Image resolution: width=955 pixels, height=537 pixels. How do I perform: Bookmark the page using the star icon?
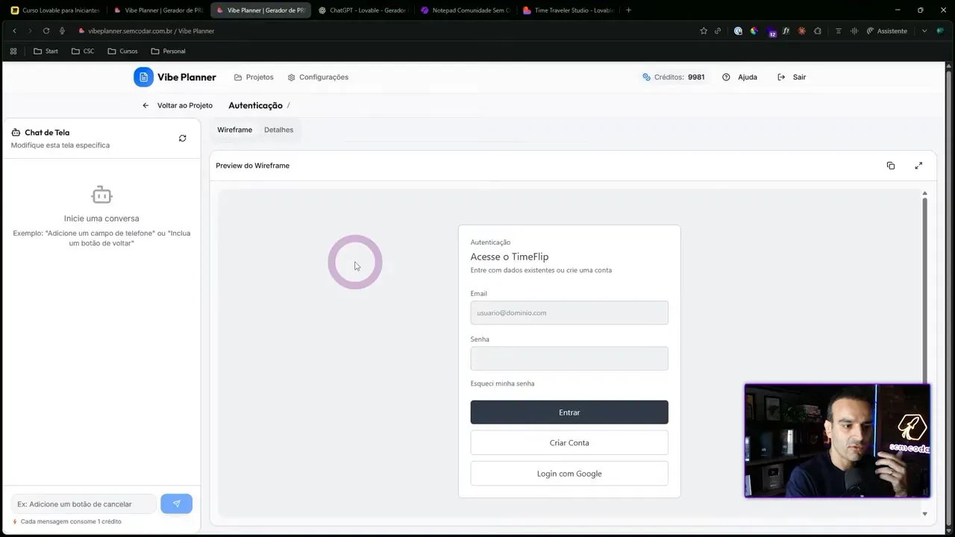pyautogui.click(x=703, y=31)
